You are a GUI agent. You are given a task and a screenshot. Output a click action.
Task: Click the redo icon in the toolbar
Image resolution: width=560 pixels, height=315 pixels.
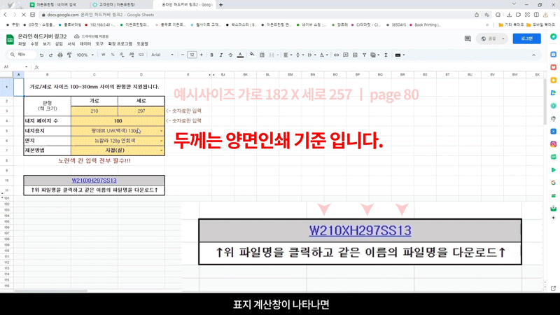(x=50, y=55)
